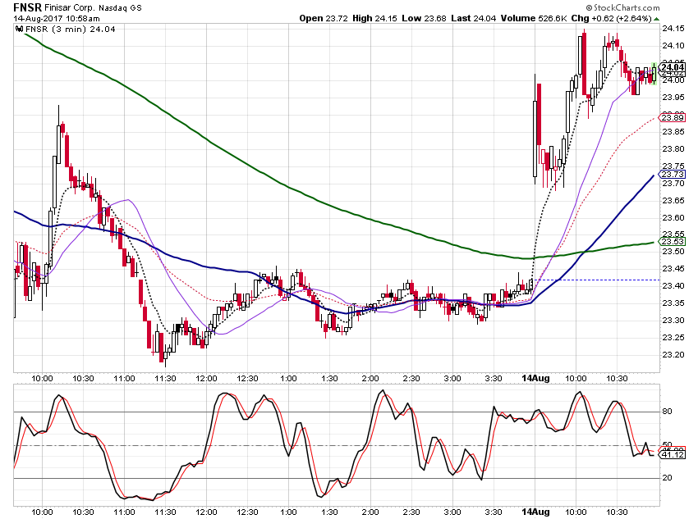This screenshot has height=519, width=698.
Task: Click the blue 23.73 moving average price tag
Action: (x=673, y=174)
